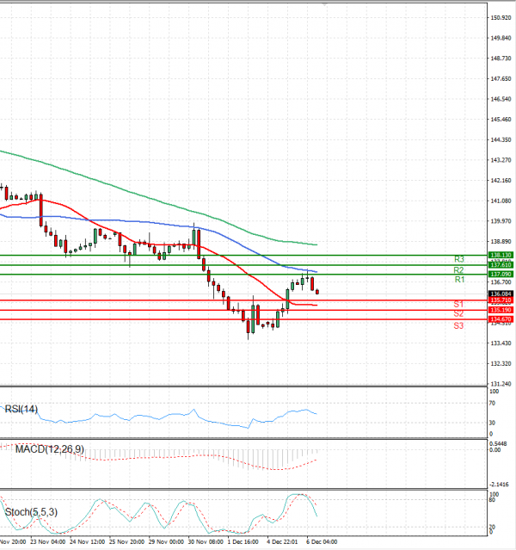
Task: Click the MACD(12,26,9) indicator label
Action: (x=49, y=449)
